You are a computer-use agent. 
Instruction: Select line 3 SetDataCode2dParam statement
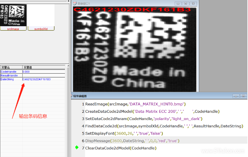[x=144, y=119]
